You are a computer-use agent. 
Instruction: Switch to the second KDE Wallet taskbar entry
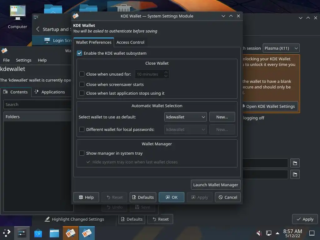tap(87, 233)
